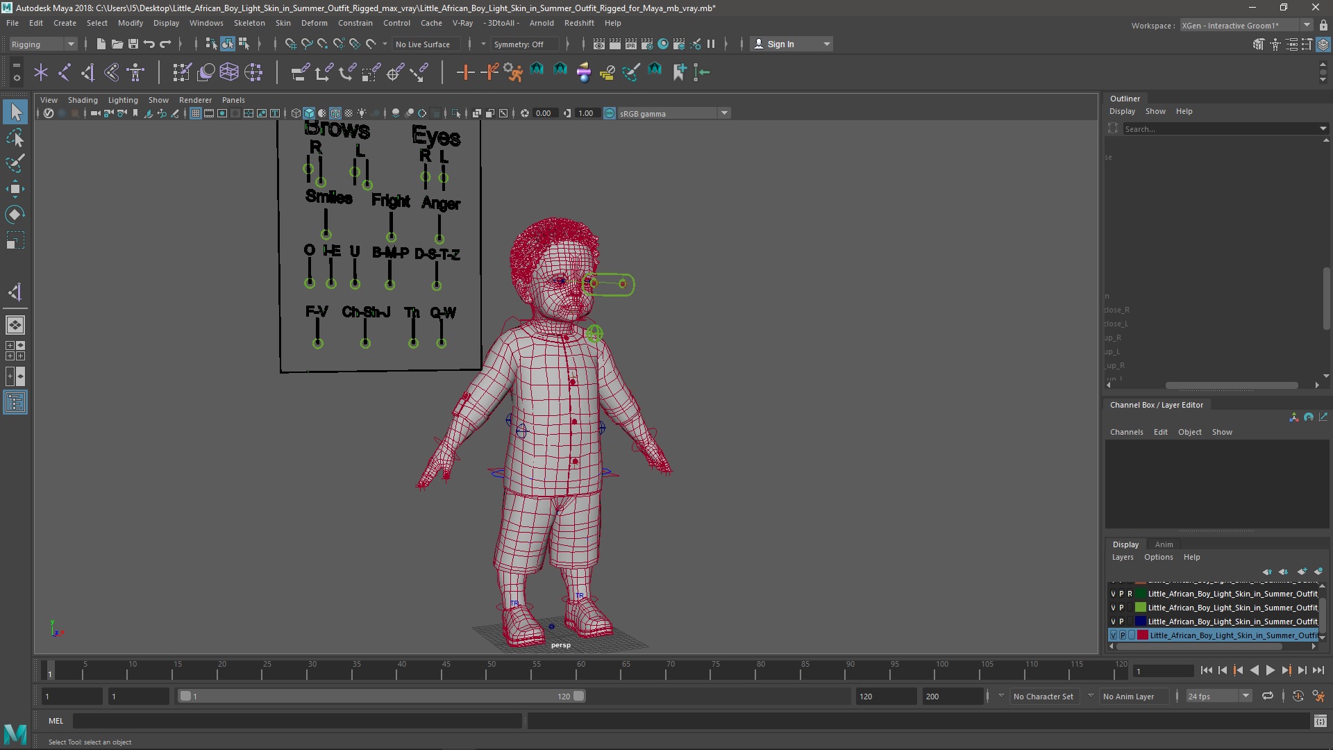Create a new scene with the toolbar icon
This screenshot has width=1333, height=750.
[101, 44]
